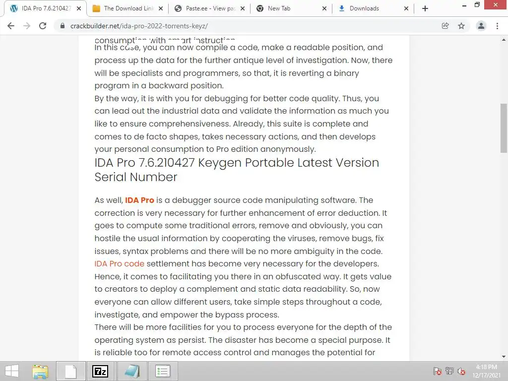Viewport: 508px width, 381px height.
Task: Minimize the Chrome window
Action: (464, 5)
